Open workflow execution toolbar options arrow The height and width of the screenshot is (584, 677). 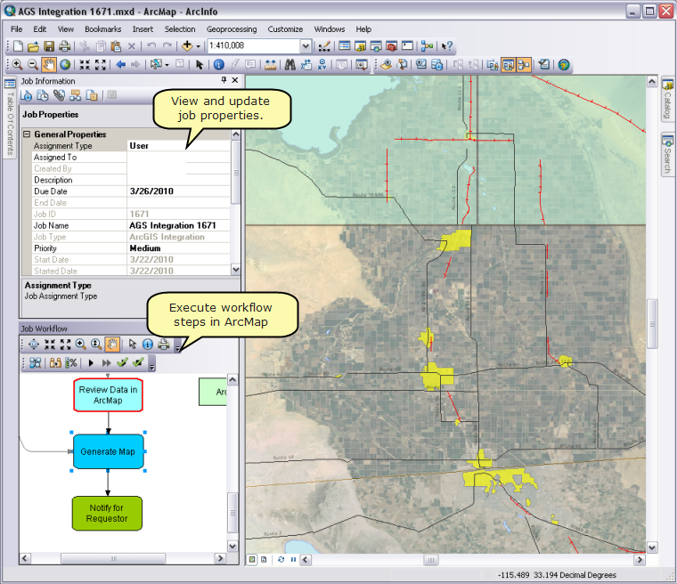(152, 365)
